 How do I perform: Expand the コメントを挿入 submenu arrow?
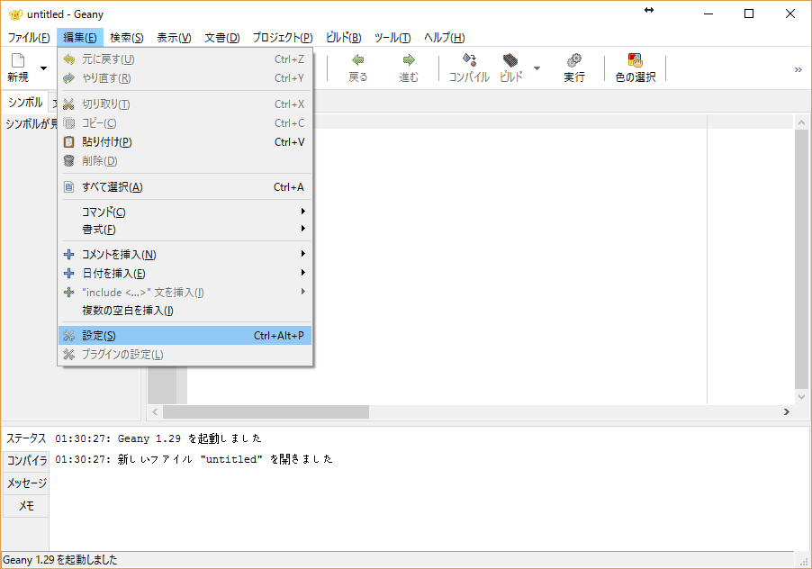click(303, 254)
